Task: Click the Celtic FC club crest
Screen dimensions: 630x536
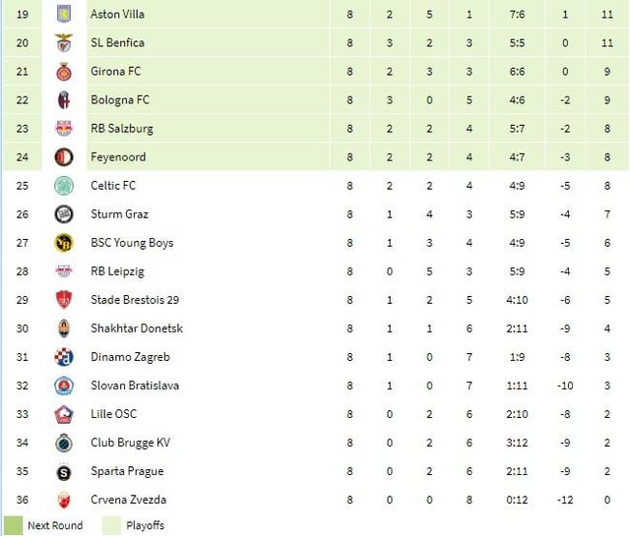Action: pos(64,186)
